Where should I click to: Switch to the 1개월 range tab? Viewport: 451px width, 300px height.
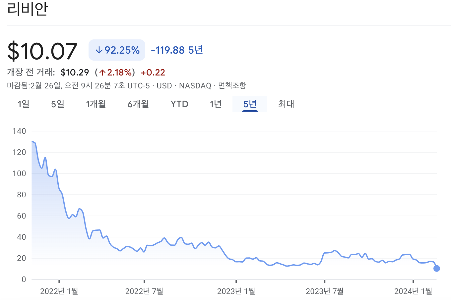tap(96, 104)
